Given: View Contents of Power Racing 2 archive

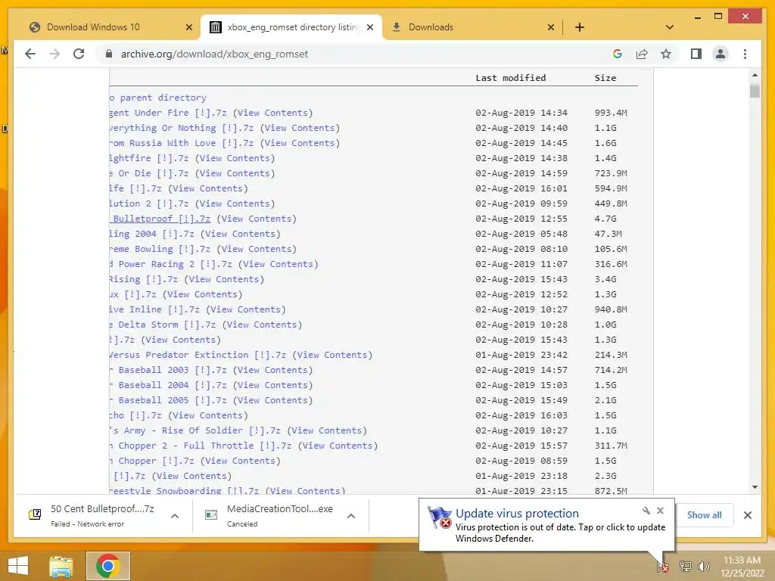Looking at the screenshot, I should [279, 264].
